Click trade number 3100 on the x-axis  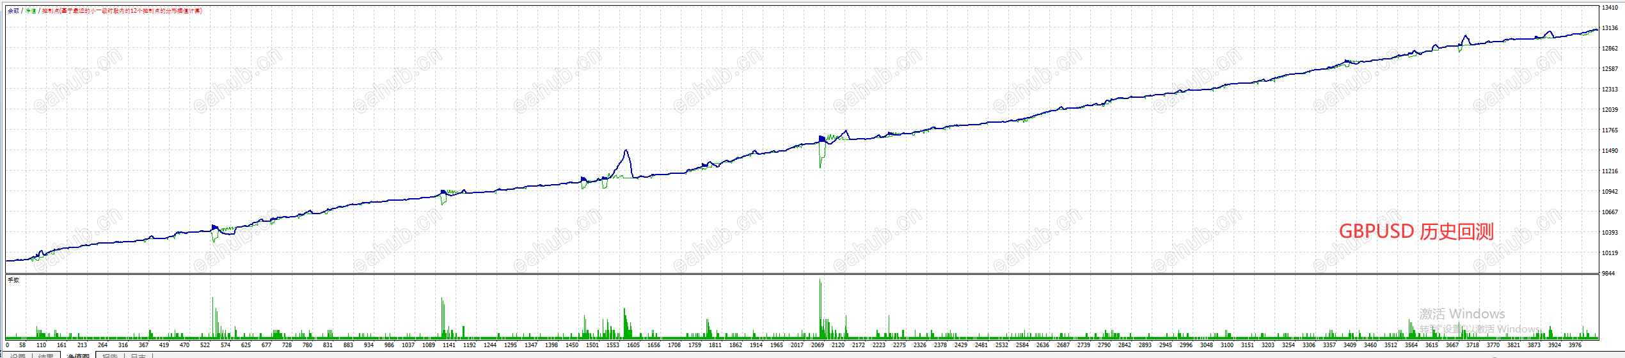[x=1227, y=345]
